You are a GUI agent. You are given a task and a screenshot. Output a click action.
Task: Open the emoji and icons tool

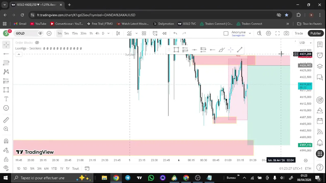[6, 108]
